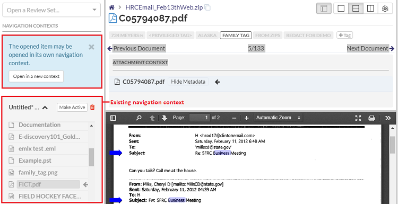The image size is (398, 204).
Task: Switch PDF viewer to presentation mode
Action: pyautogui.click(x=358, y=118)
